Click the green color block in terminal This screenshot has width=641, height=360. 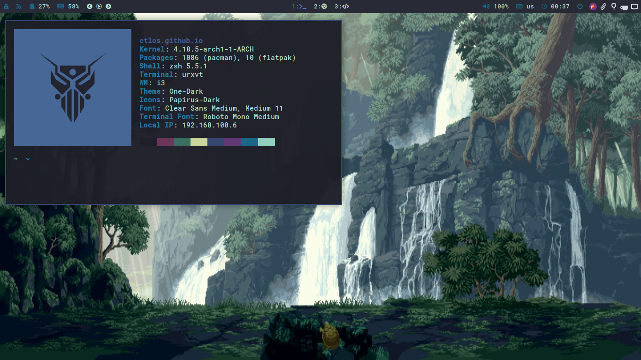pyautogui.click(x=182, y=142)
